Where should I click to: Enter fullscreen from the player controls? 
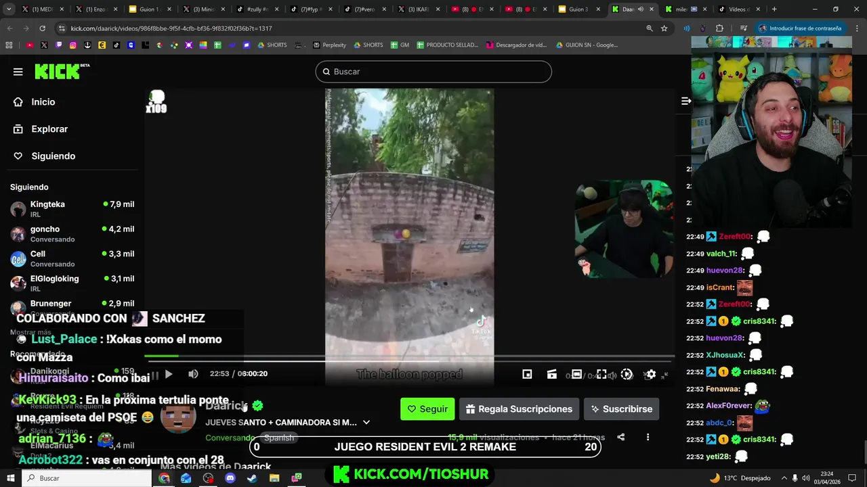pos(601,374)
